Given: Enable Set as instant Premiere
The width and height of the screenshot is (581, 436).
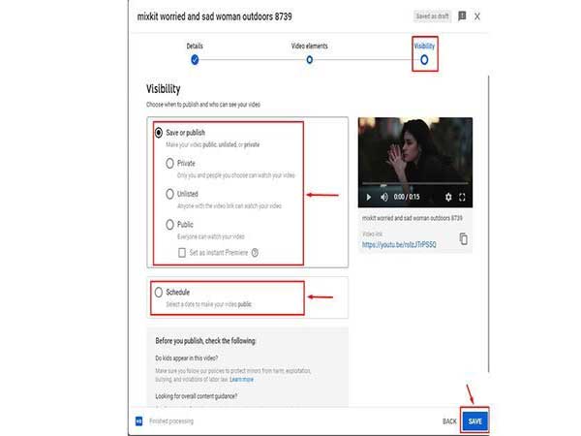Looking at the screenshot, I should [x=182, y=253].
